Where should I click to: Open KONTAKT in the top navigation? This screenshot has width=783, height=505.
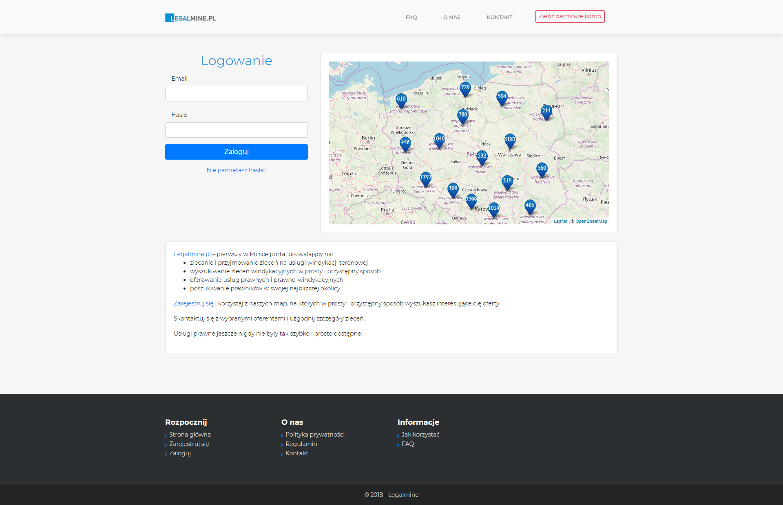click(499, 18)
